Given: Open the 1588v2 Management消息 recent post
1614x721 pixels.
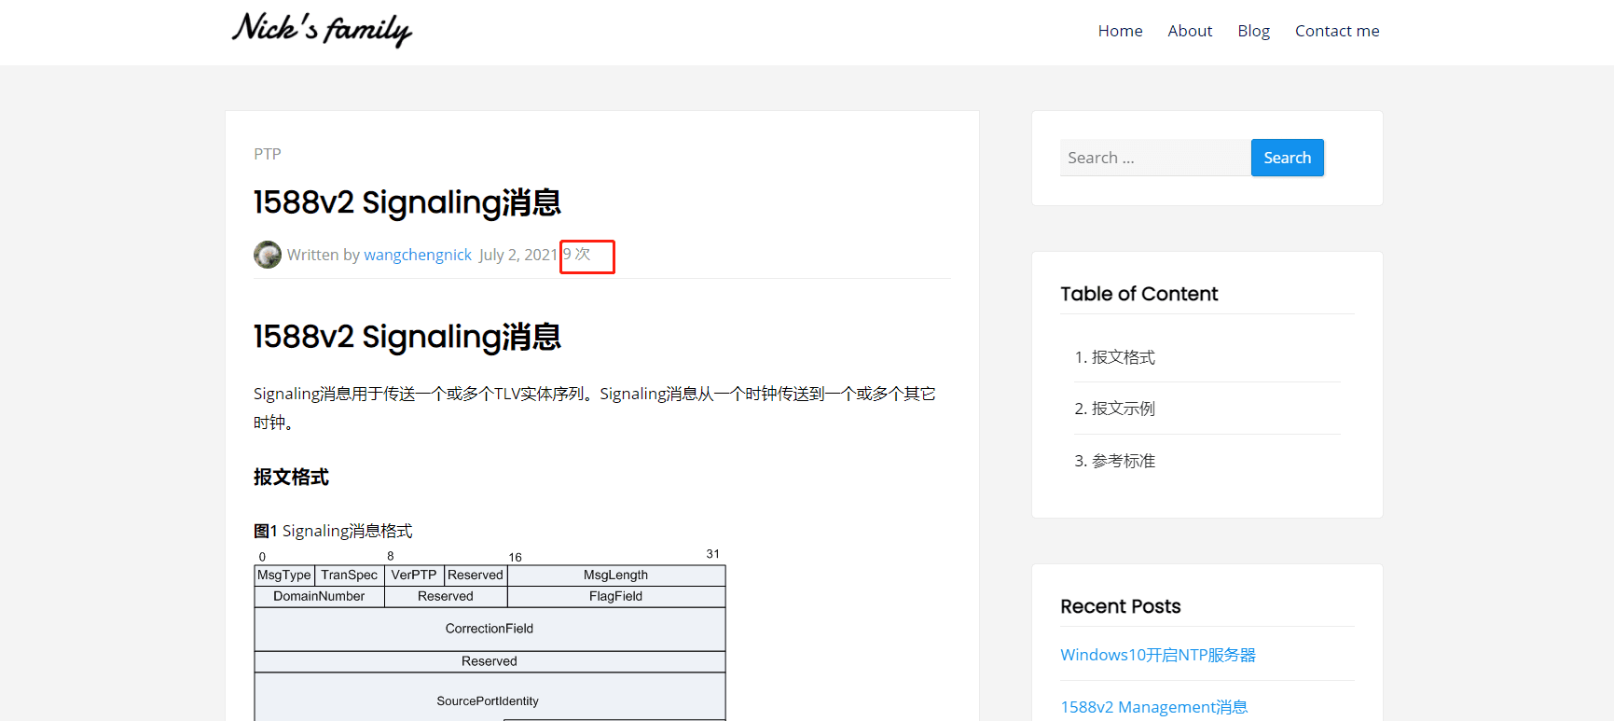Looking at the screenshot, I should pyautogui.click(x=1153, y=707).
